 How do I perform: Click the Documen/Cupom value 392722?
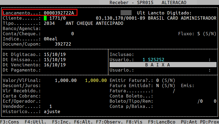click(63, 44)
